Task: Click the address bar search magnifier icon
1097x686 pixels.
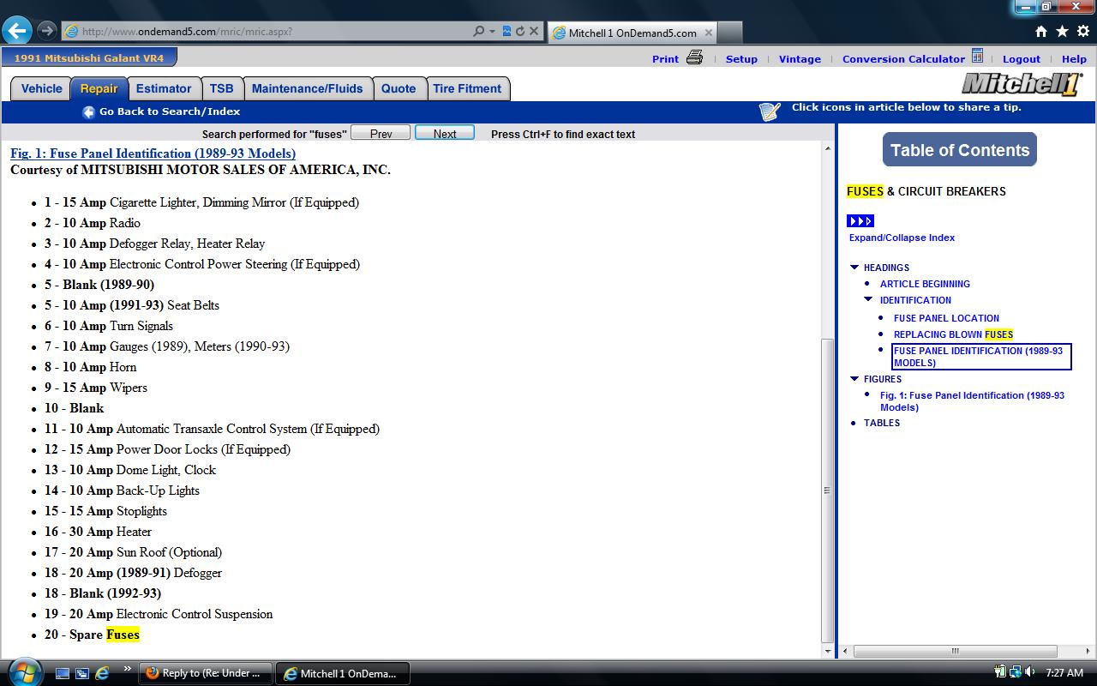Action: (479, 31)
